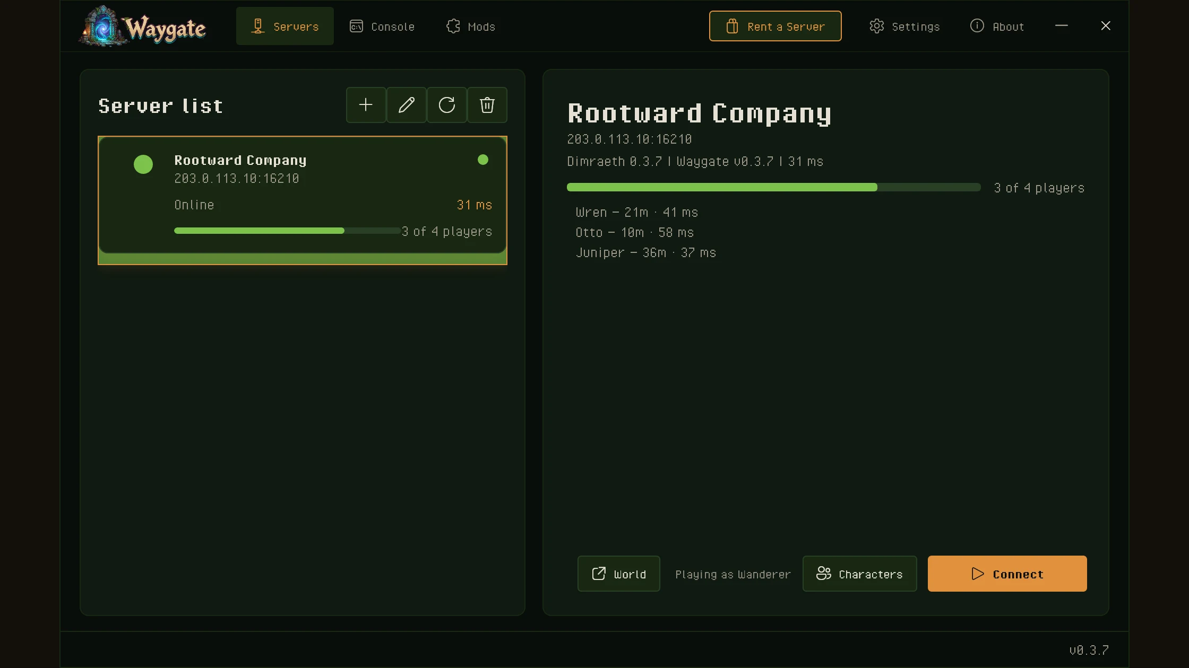Screen dimensions: 1189x668
Task: Click the Online status text
Action: pos(194,205)
